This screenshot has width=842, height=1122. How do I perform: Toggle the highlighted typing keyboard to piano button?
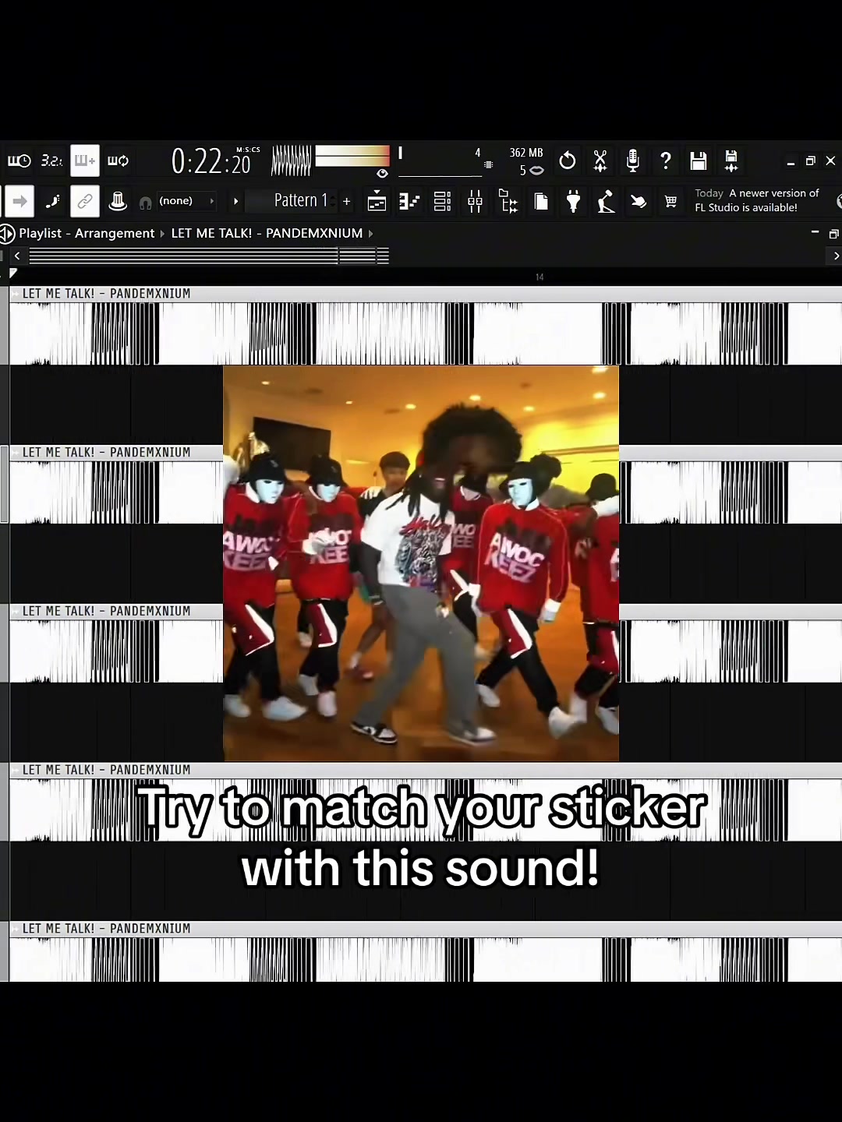tap(85, 161)
